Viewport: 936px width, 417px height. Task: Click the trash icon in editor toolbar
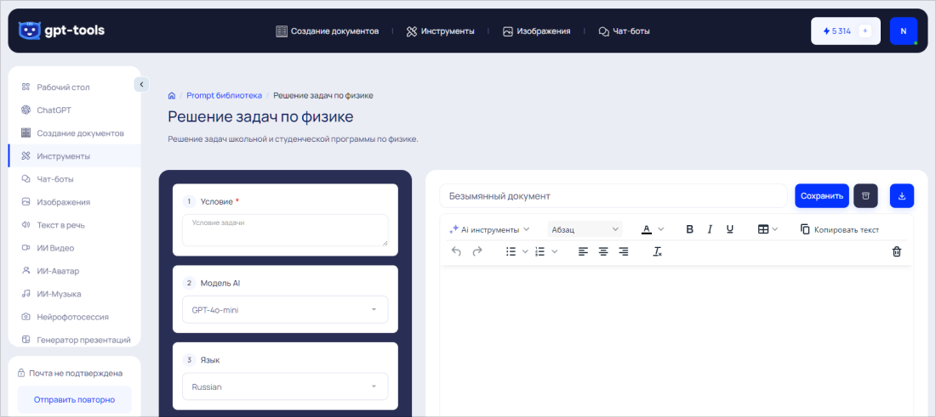(x=896, y=251)
